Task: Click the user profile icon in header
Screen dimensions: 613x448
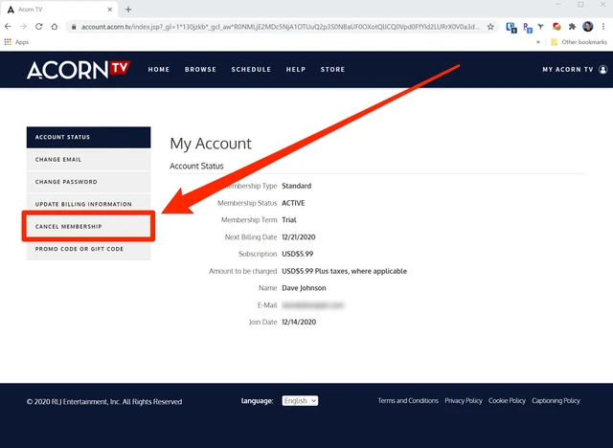Action: click(603, 70)
